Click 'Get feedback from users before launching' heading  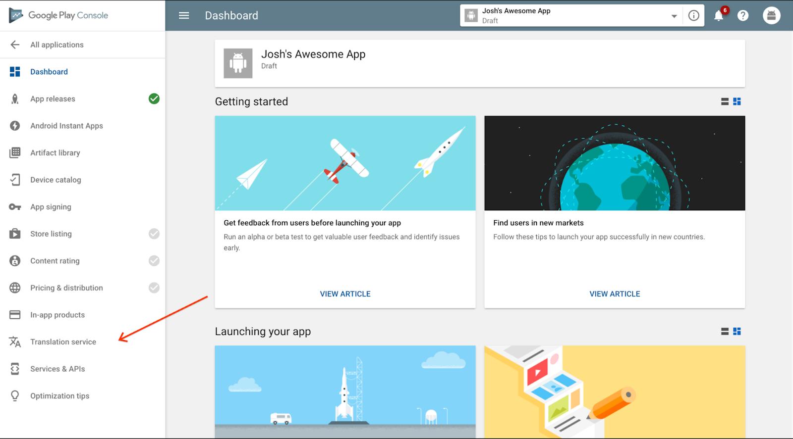pyautogui.click(x=312, y=223)
